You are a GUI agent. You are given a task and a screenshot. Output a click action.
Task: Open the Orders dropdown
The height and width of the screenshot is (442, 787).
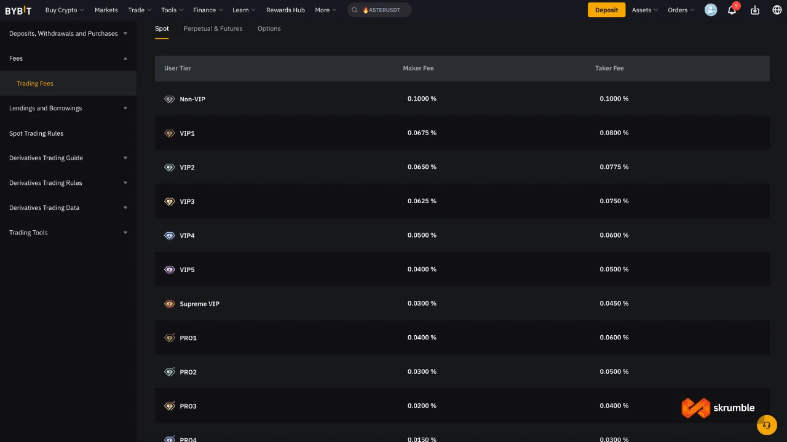(681, 10)
